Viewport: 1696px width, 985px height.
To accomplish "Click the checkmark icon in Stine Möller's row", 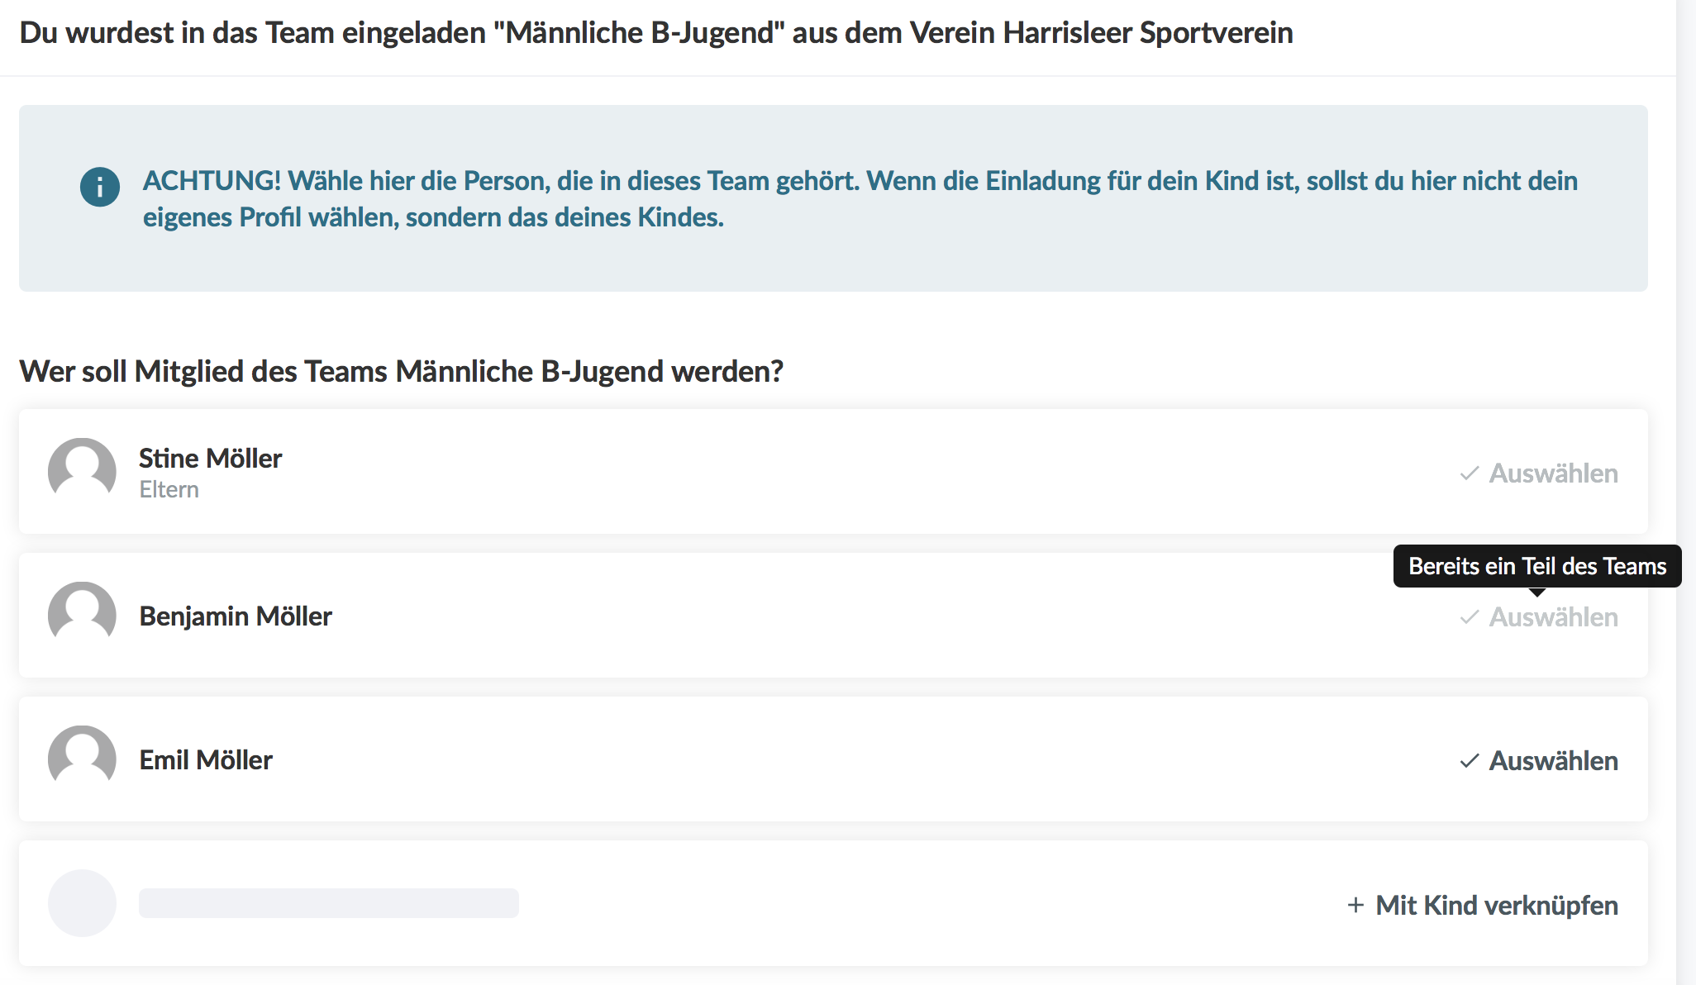I will pos(1469,473).
